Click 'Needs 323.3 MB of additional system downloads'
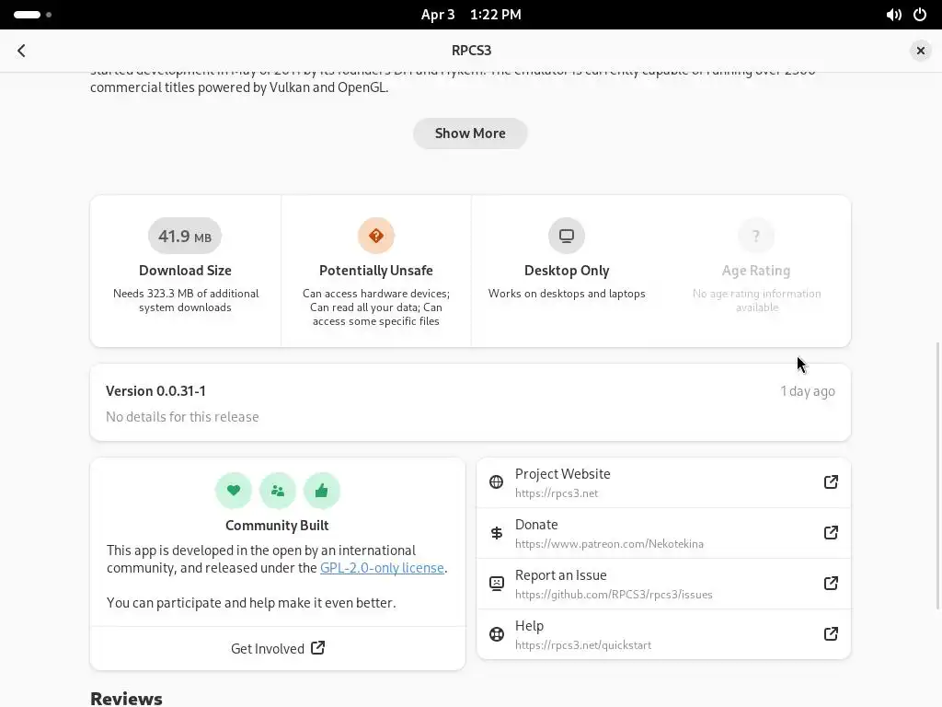This screenshot has width=942, height=707. point(186,301)
